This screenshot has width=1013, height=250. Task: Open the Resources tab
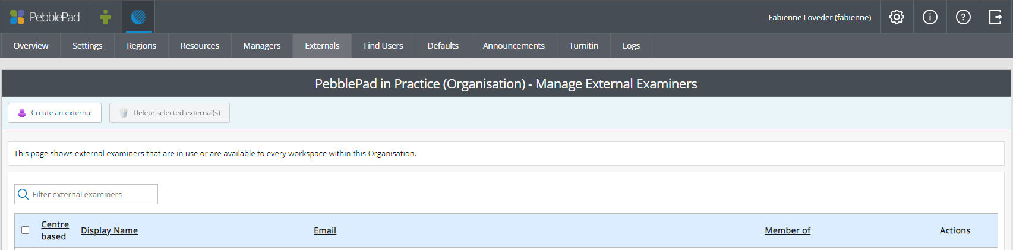pos(200,46)
